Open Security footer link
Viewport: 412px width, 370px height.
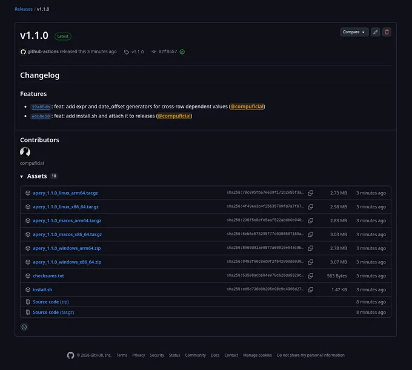tap(157, 355)
